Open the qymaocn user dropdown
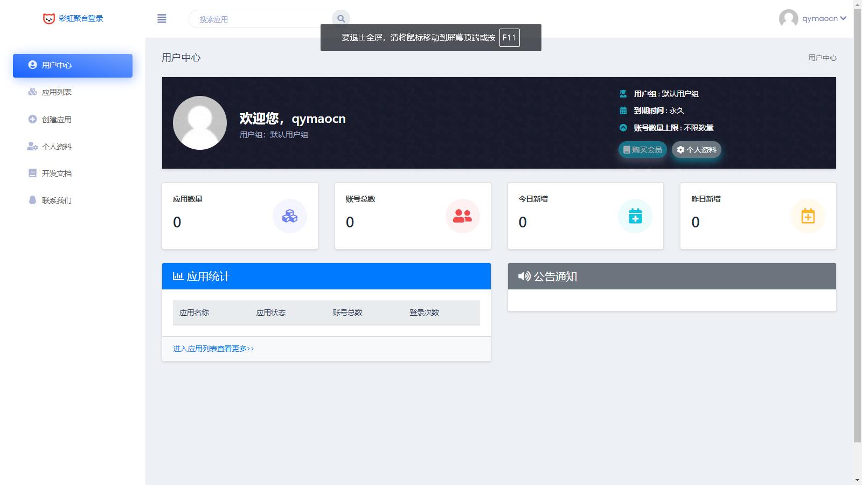The height and width of the screenshot is (485, 862). 824,18
